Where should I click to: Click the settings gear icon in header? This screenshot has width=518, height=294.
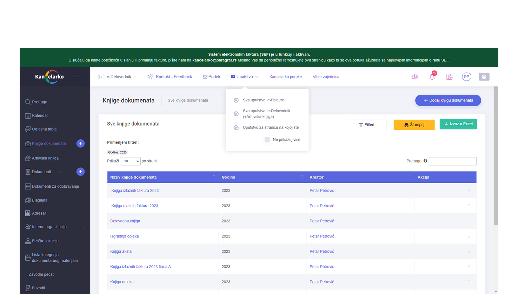pyautogui.click(x=484, y=77)
